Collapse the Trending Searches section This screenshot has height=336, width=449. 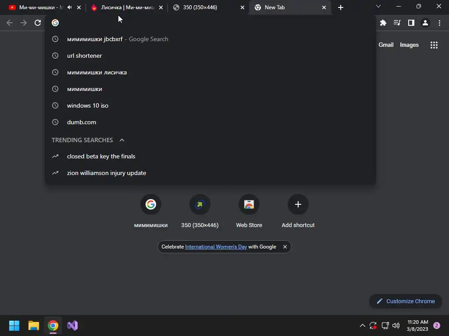point(122,140)
